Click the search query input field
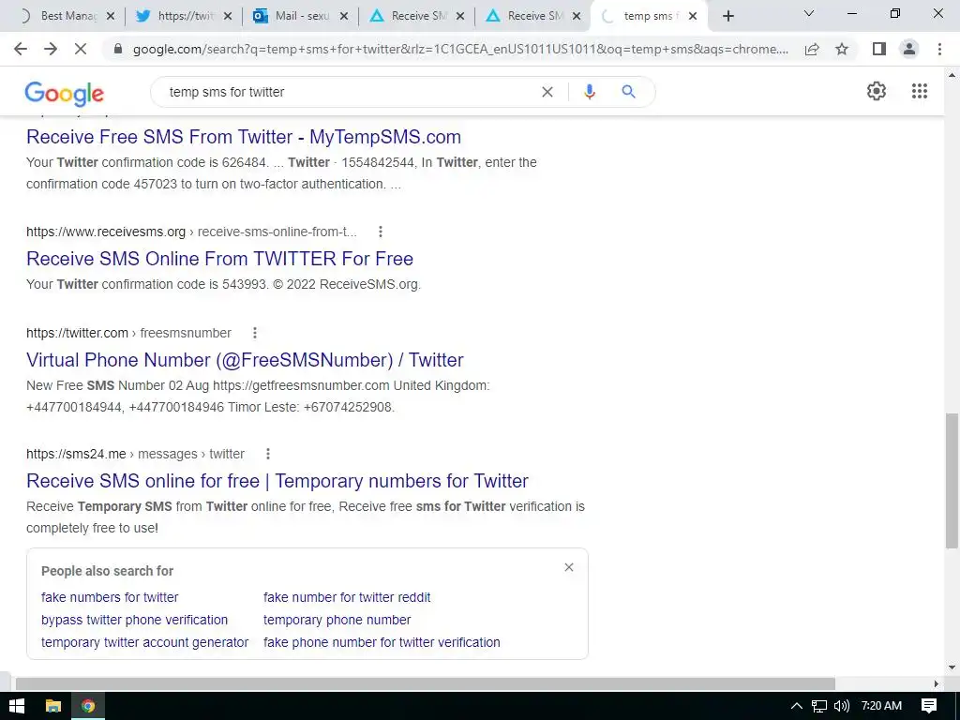 coord(349,92)
